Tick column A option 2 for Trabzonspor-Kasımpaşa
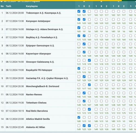This screenshot has height=133, width=136. point(89,11)
